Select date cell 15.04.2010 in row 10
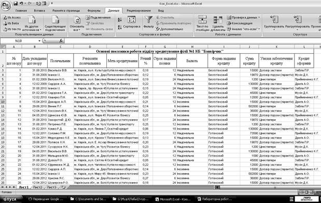The image size is (321, 203). (35, 102)
